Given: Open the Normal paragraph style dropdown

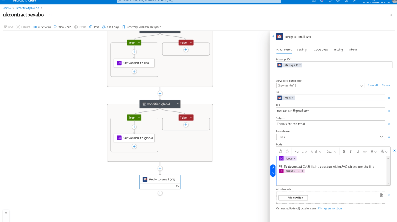Looking at the screenshot, I should coord(300,151).
